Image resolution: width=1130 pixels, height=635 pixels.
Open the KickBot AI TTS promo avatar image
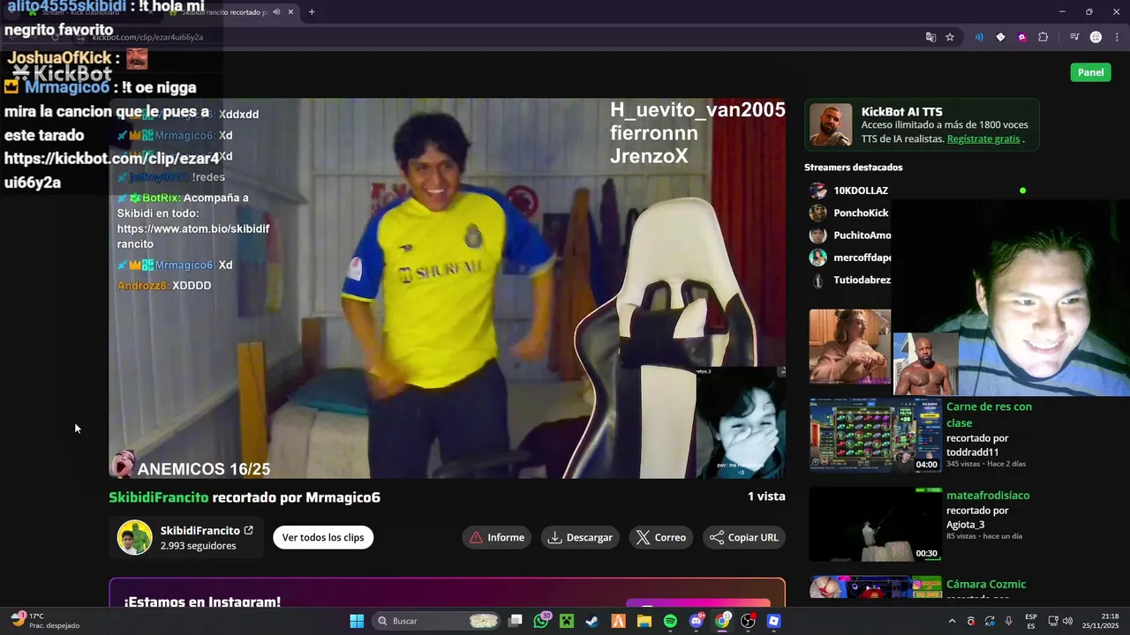pos(831,124)
